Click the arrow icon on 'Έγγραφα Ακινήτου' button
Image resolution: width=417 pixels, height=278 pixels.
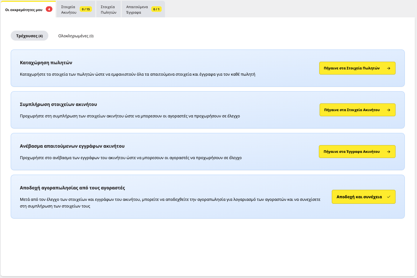coord(389,152)
